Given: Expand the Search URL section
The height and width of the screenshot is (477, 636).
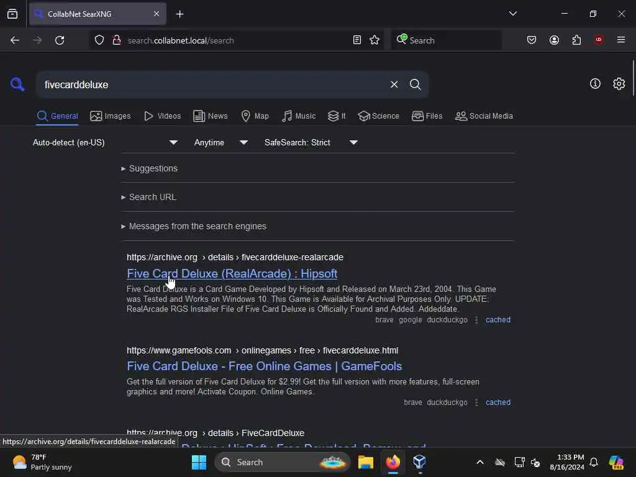Looking at the screenshot, I should pos(148,197).
